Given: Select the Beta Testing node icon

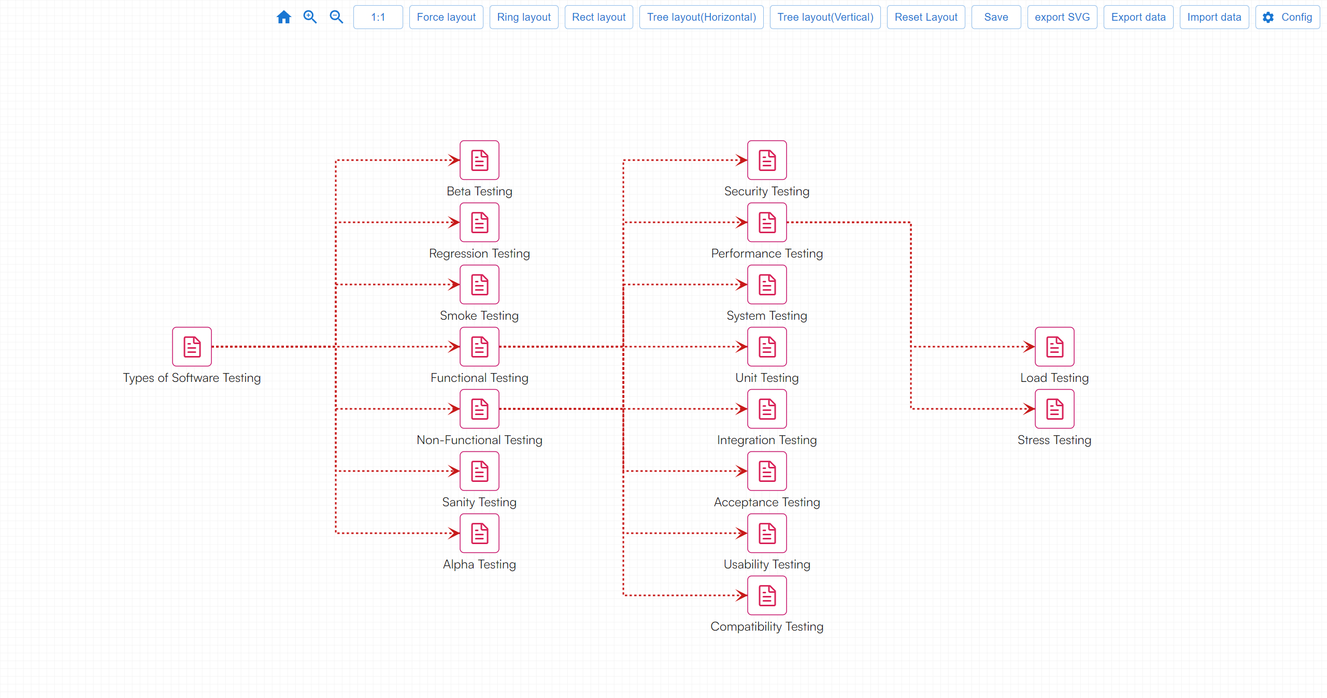Looking at the screenshot, I should 479,160.
